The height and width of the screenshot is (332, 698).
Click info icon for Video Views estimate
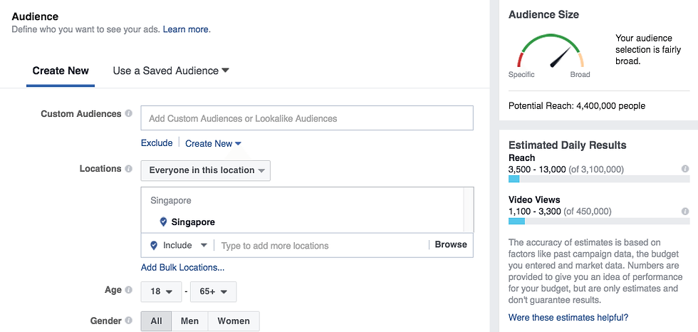point(685,212)
